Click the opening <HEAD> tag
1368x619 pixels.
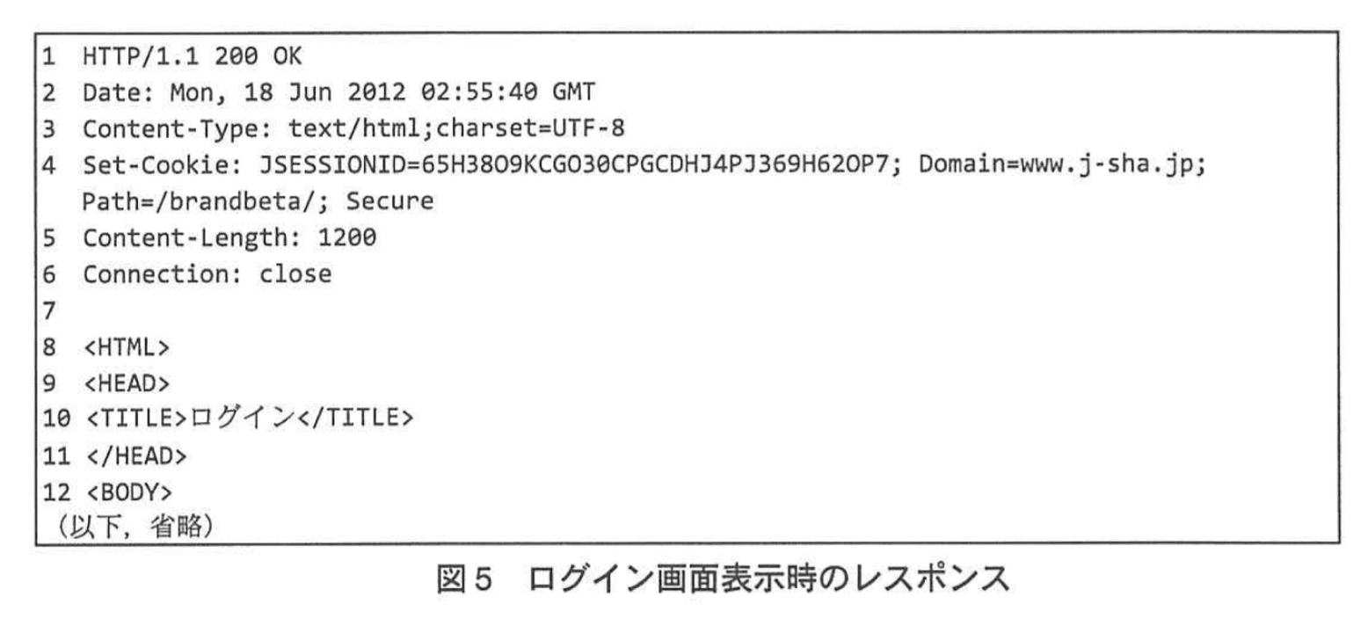126,382
